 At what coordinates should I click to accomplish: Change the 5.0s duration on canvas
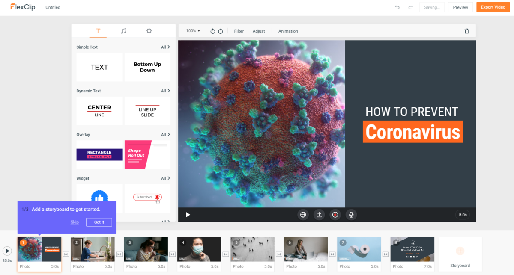coord(463,215)
